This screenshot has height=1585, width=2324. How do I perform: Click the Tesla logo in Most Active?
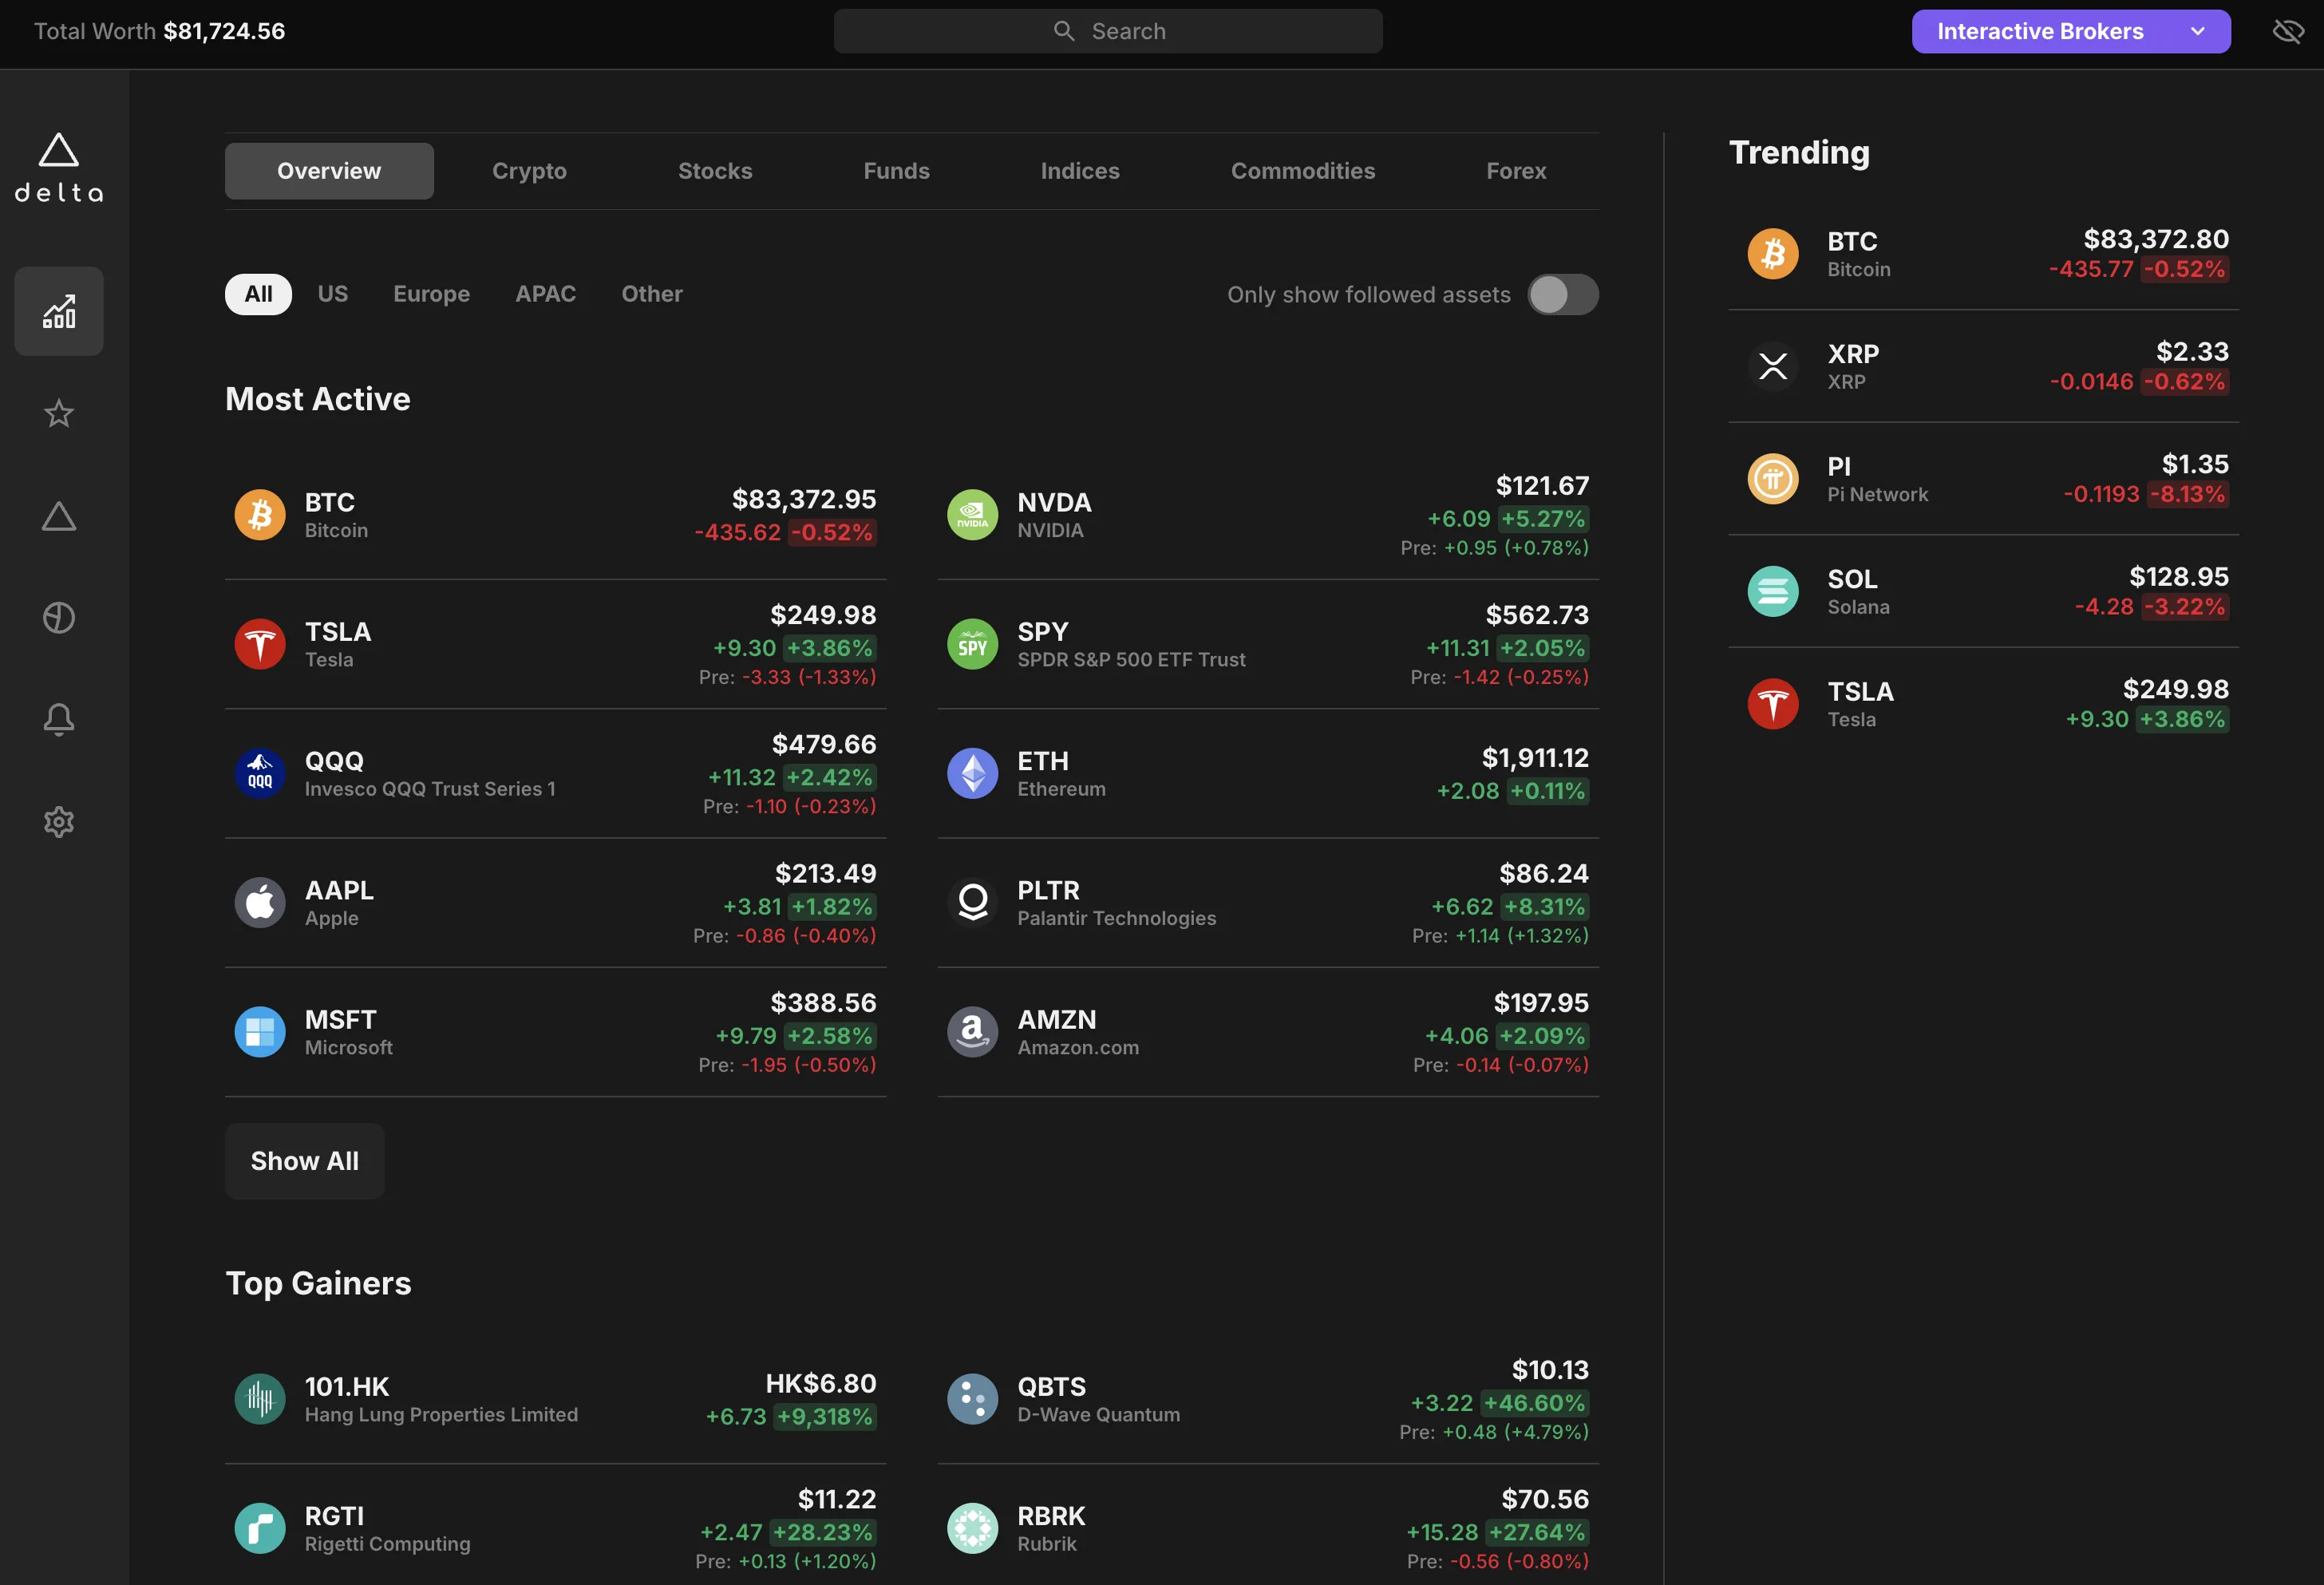(x=259, y=643)
